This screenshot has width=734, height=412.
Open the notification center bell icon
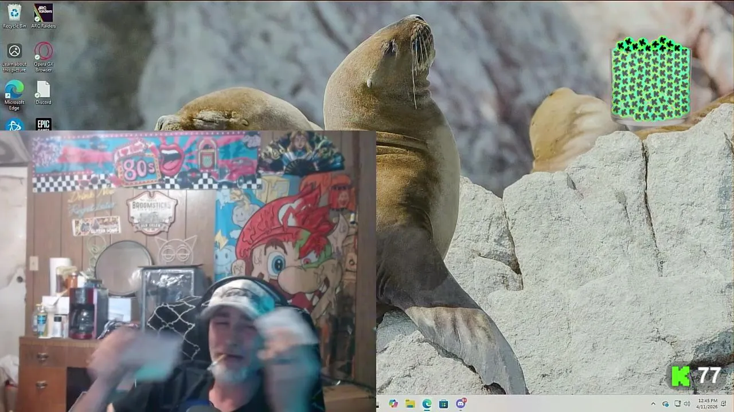pyautogui.click(x=723, y=404)
